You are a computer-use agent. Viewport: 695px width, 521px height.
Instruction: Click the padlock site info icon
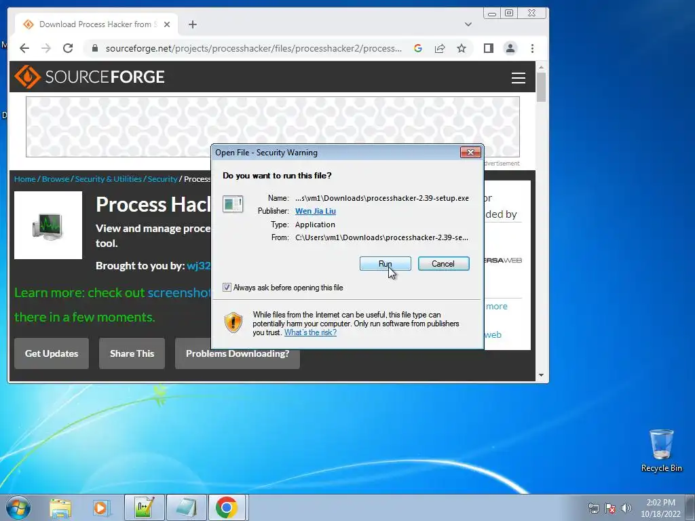94,48
